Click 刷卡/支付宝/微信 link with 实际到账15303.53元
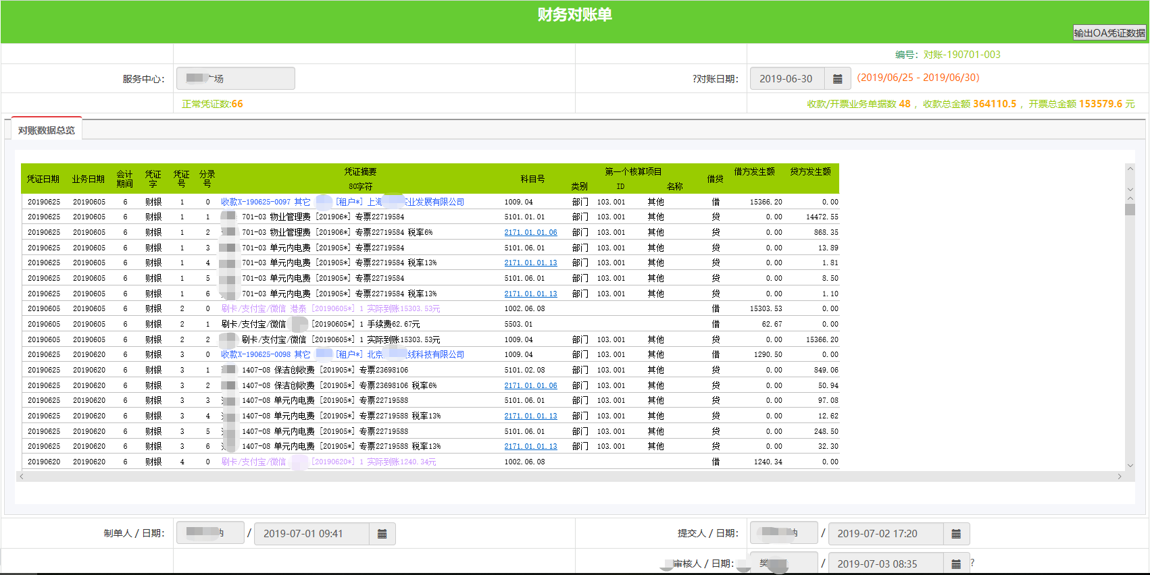Viewport: 1150px width, 575px height. tap(253, 308)
